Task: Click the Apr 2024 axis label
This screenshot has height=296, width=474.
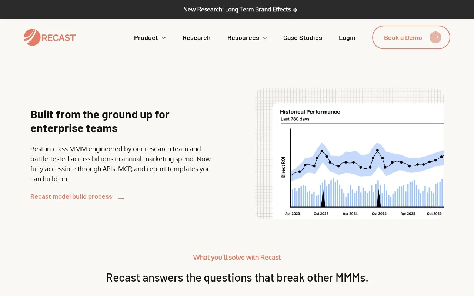Action: (350, 214)
